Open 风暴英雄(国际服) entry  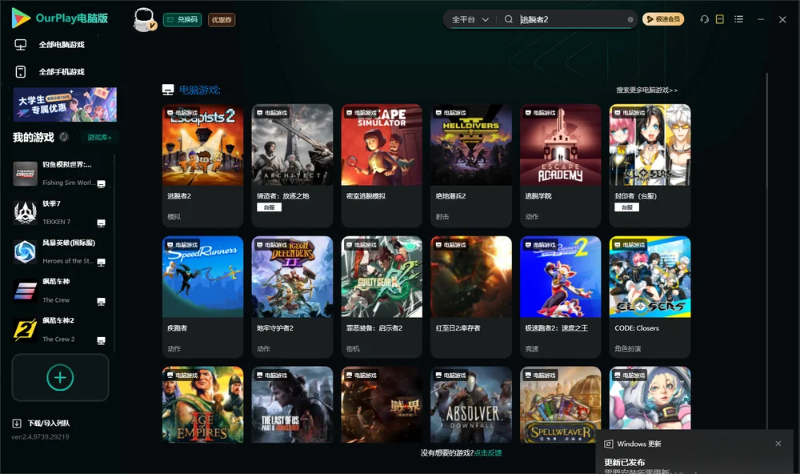60,251
